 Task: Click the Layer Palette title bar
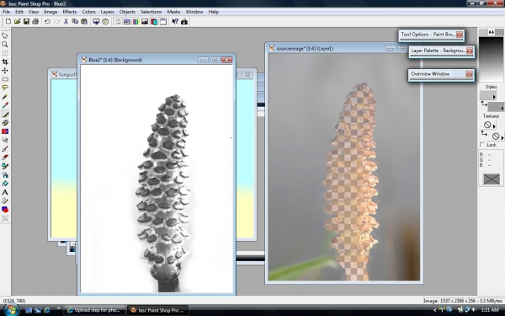click(438, 51)
